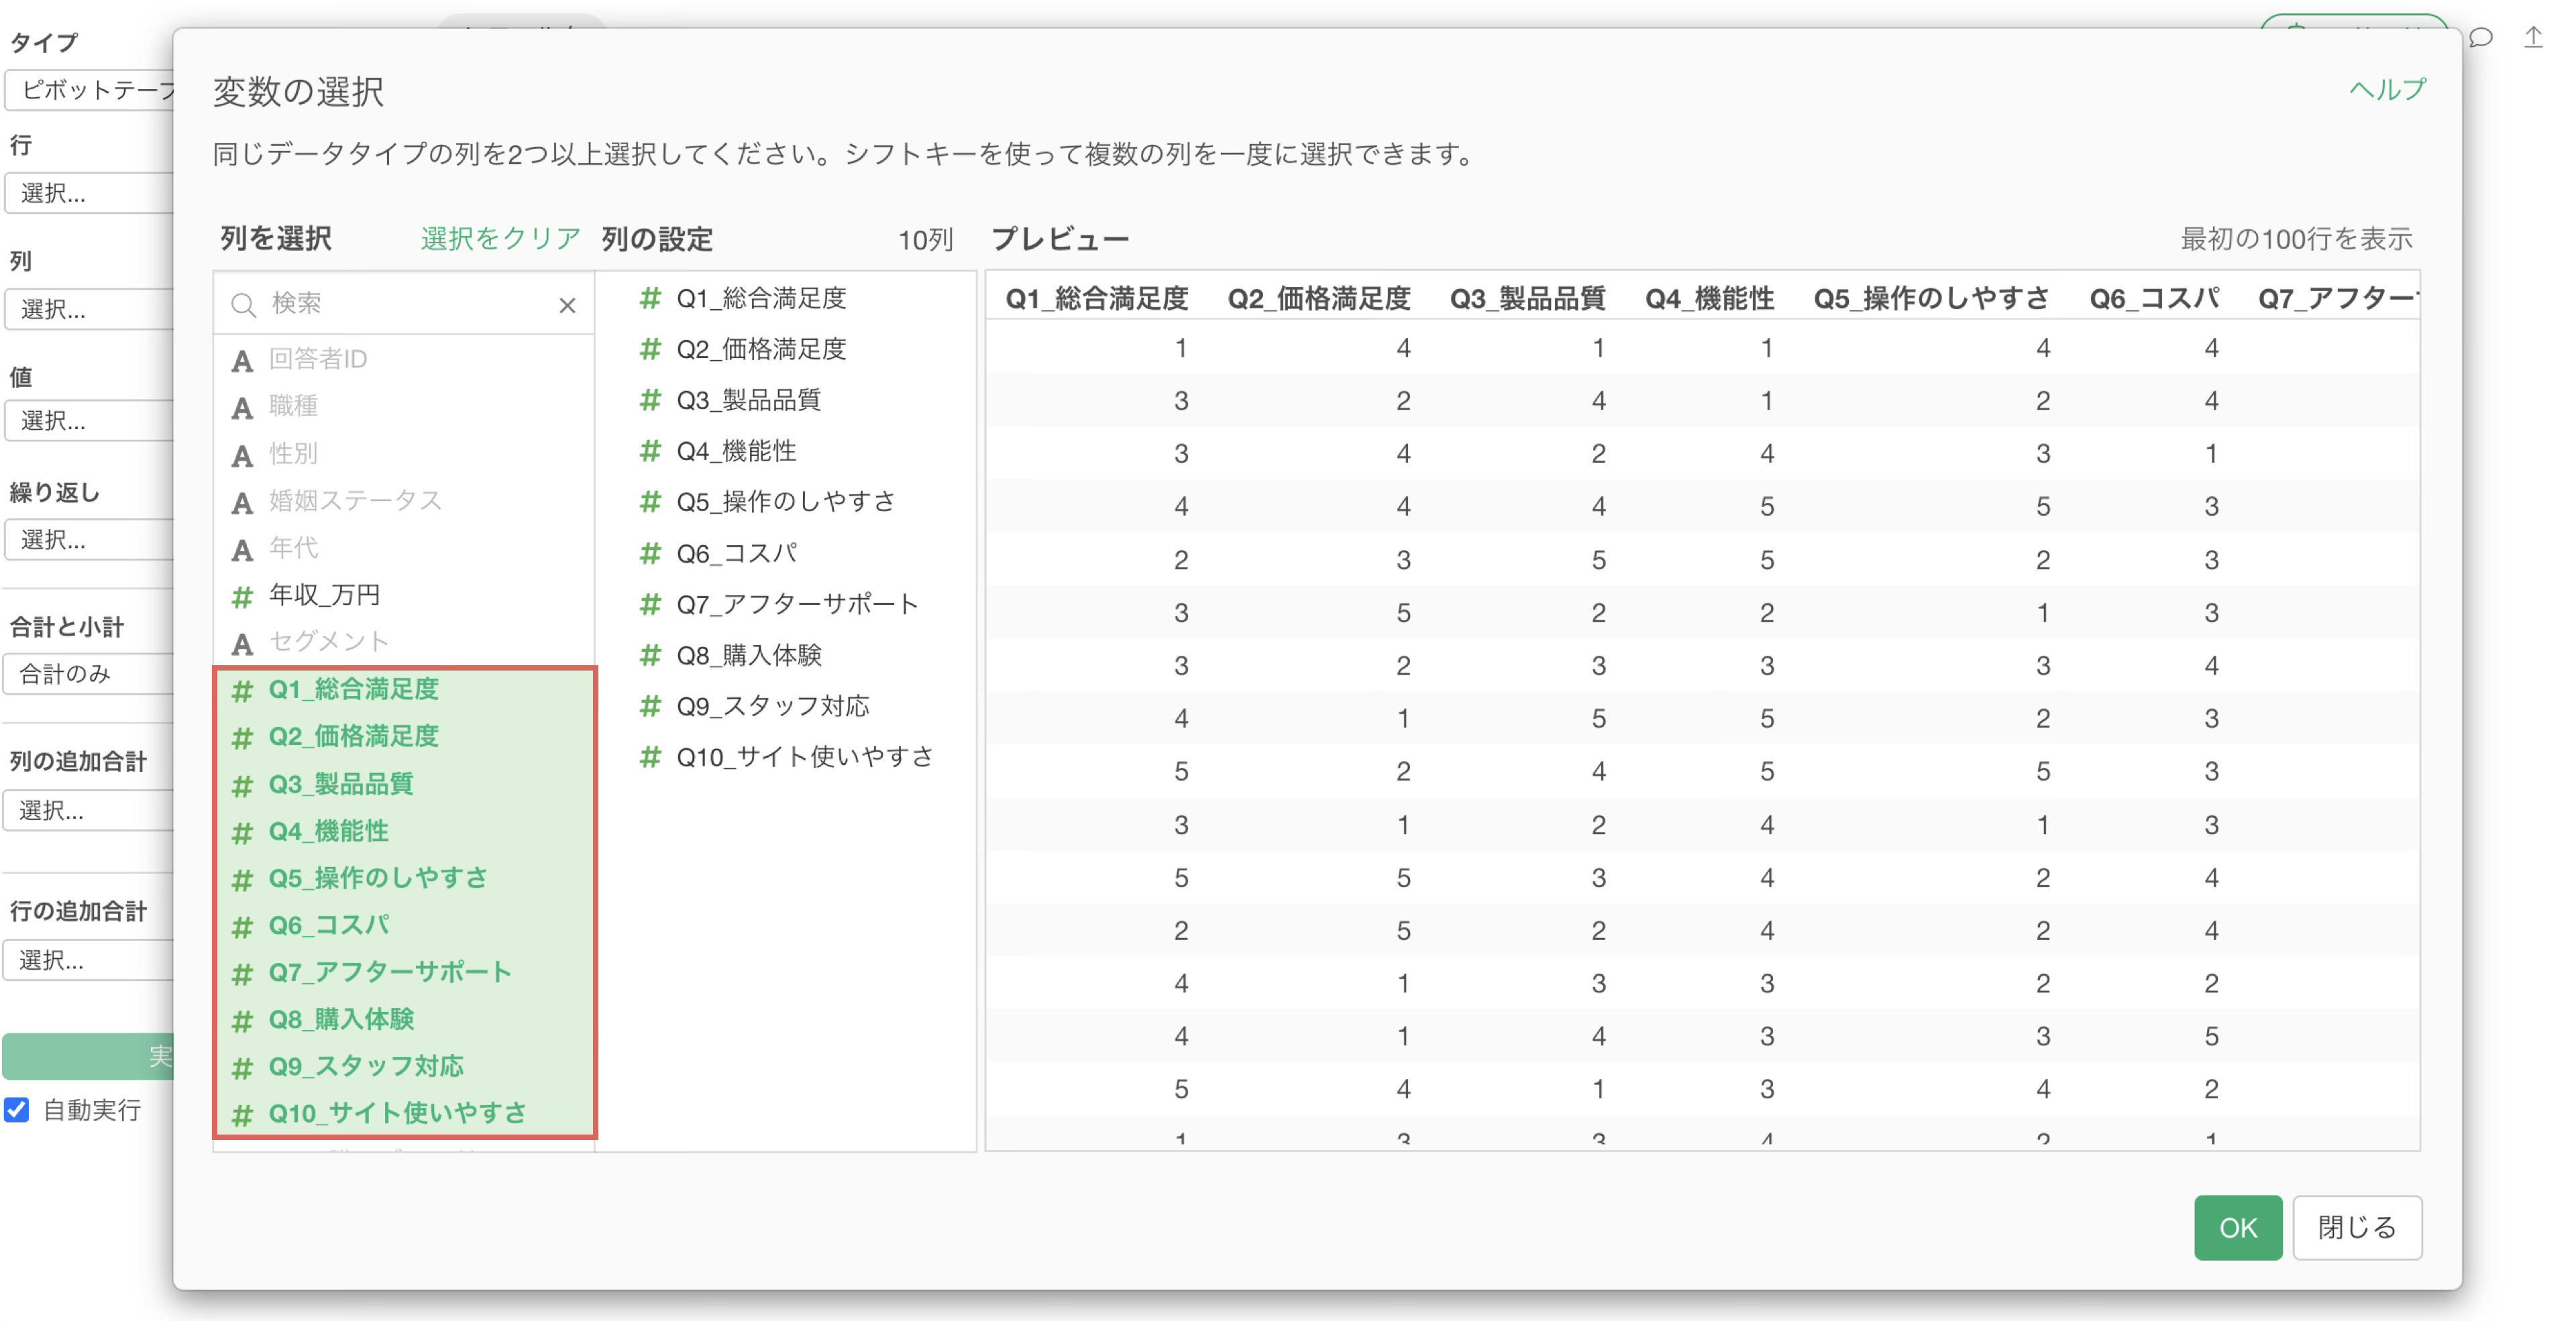Select the 婚姻ステータス column in list
Screen dimensions: 2576x1321
click(404, 501)
